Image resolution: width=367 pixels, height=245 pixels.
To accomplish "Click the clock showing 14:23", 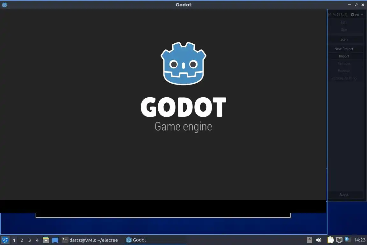I will [359, 240].
